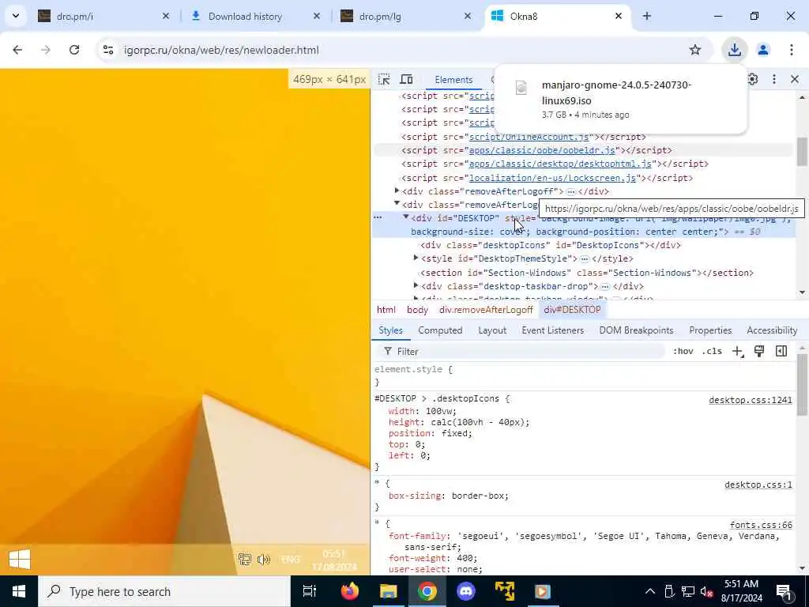This screenshot has height=607, width=809.
Task: Reload the page
Action: pos(74,50)
